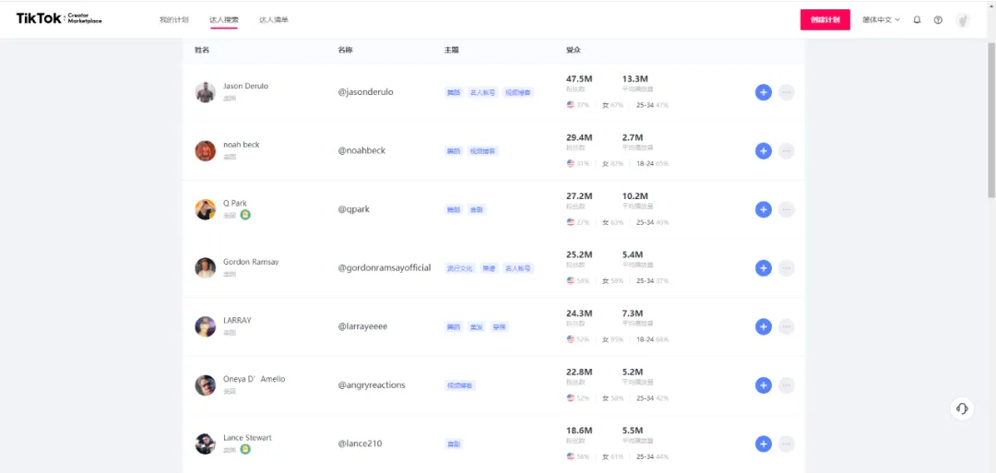Open the user profile avatar menu
This screenshot has height=473, width=996.
[x=962, y=19]
